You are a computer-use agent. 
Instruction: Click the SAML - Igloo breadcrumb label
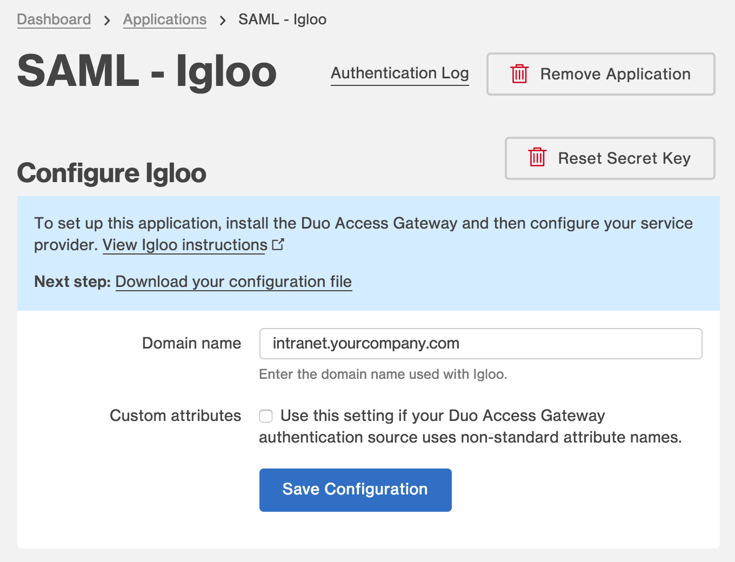click(x=282, y=19)
